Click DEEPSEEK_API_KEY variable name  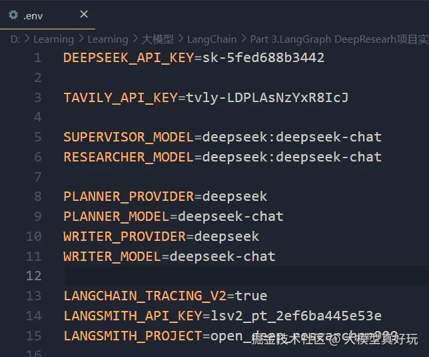tap(129, 58)
